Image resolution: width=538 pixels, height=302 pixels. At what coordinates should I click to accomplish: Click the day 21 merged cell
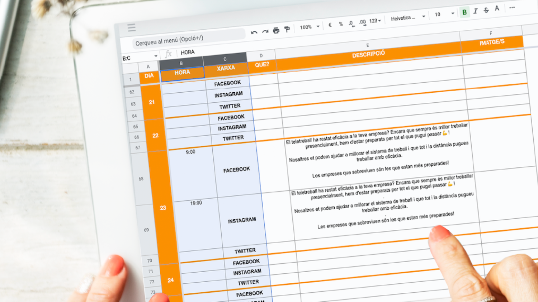coord(152,102)
